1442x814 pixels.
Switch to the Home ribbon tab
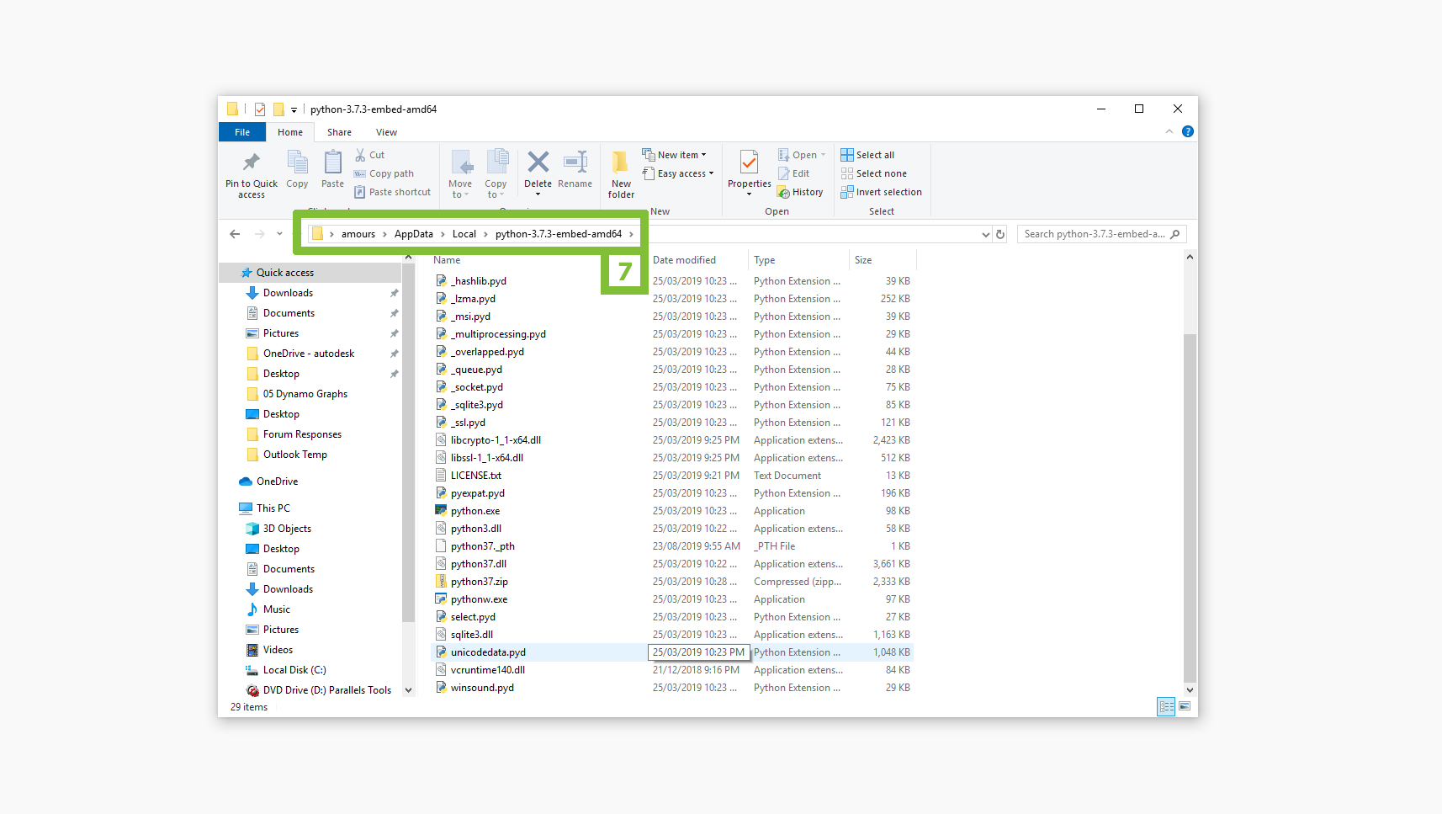290,132
